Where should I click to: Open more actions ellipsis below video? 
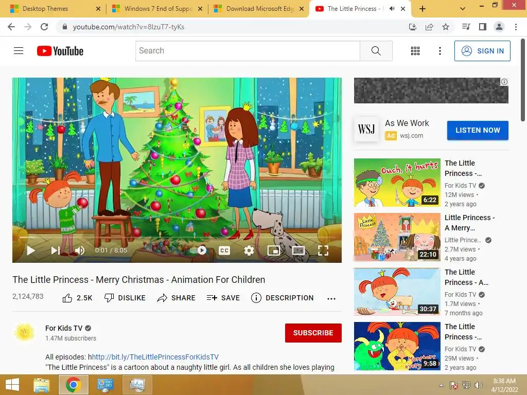pos(331,298)
